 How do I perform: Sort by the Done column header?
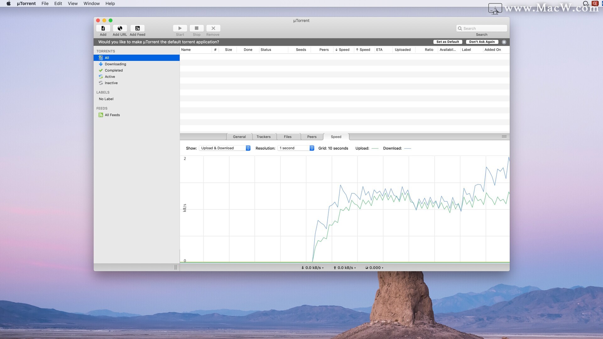click(x=248, y=50)
